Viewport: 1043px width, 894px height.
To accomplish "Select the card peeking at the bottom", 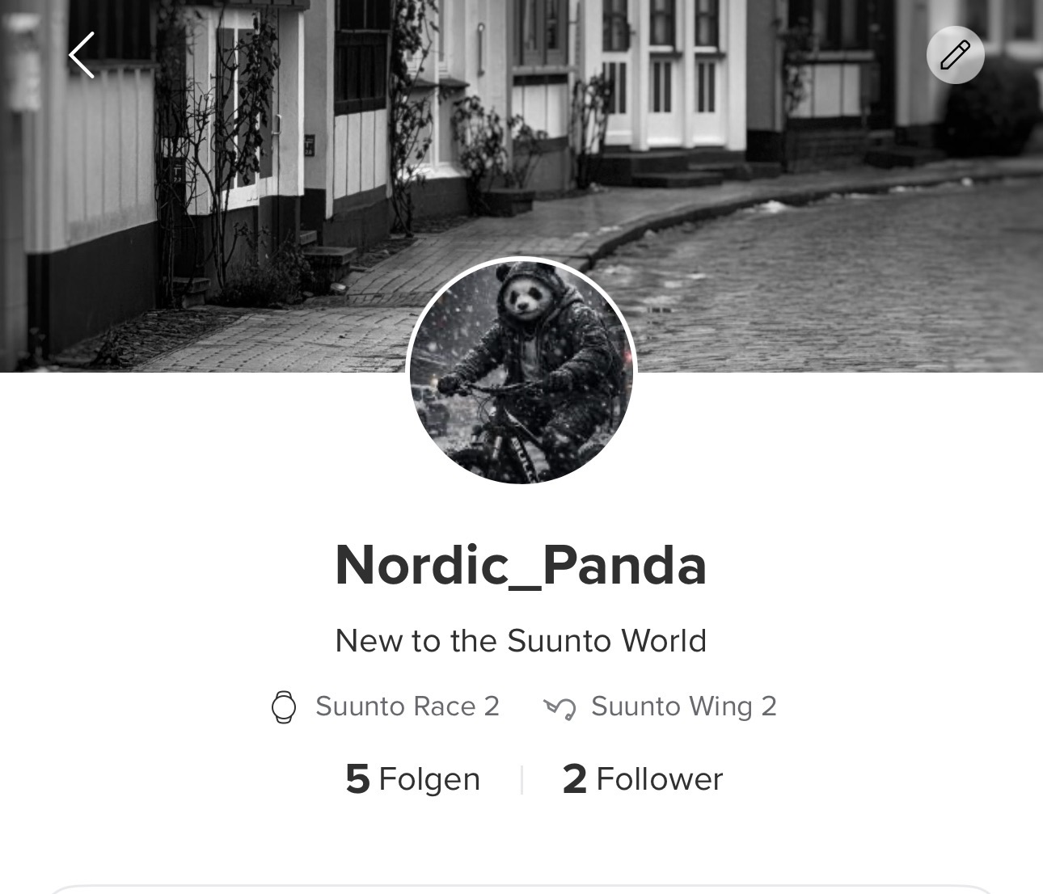I will click(x=521, y=889).
